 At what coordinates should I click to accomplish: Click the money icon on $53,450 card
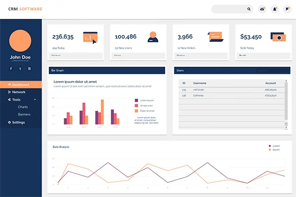278,37
